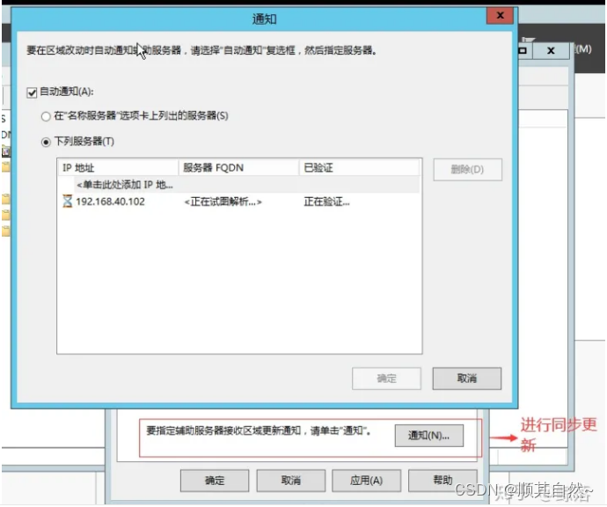This screenshot has height=507, width=607.
Task: Click 确定 in the 通知 dialog
Action: (x=386, y=378)
